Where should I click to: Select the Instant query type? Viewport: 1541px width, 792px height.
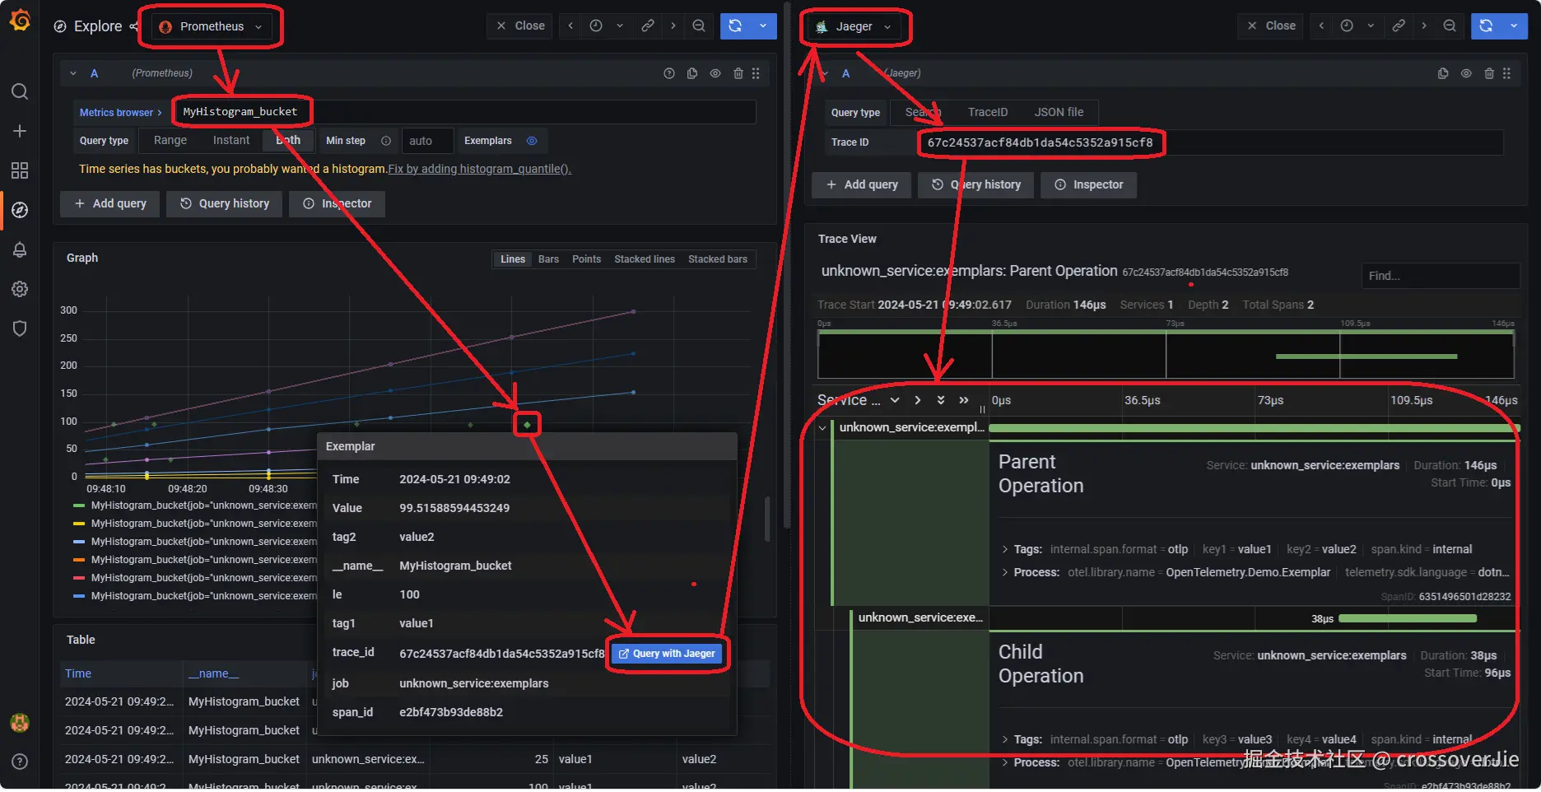(231, 141)
